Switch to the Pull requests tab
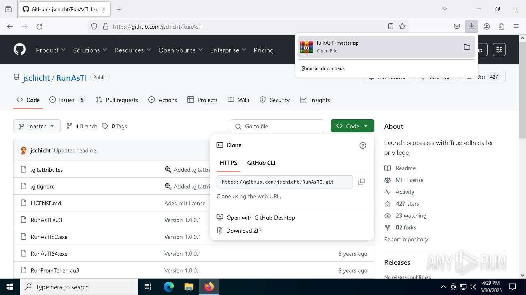 click(117, 100)
